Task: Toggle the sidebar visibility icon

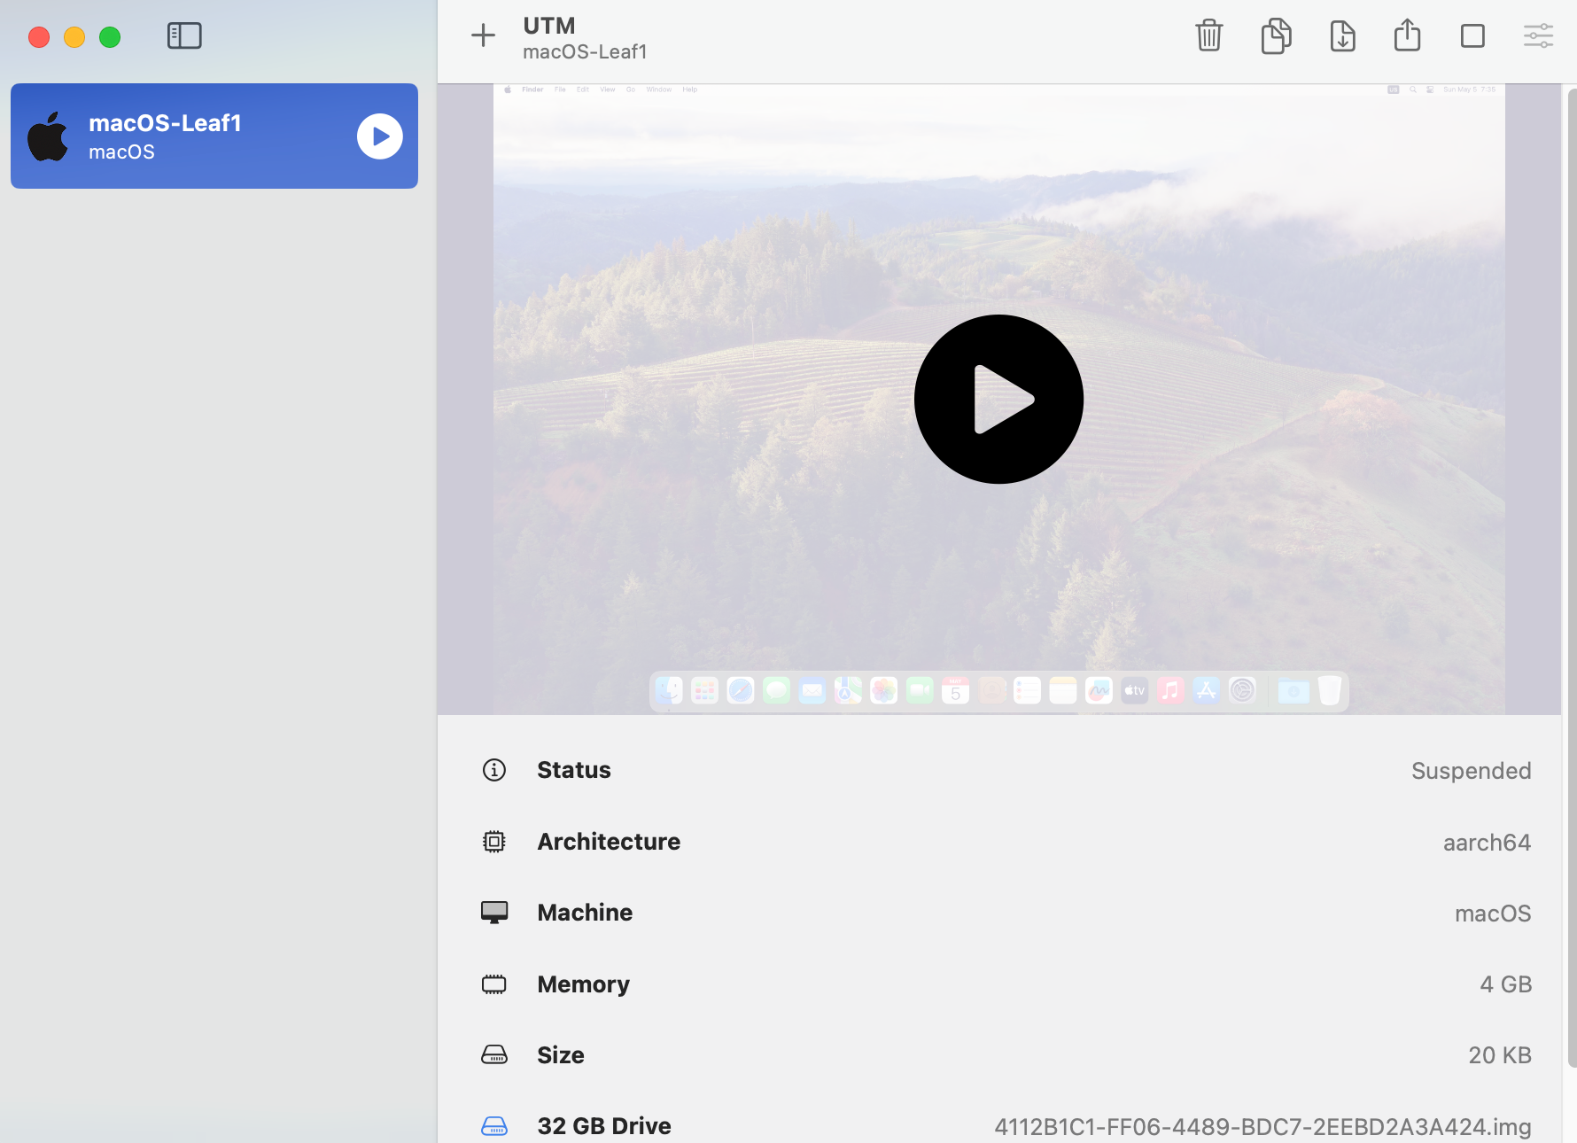Action: tap(184, 36)
